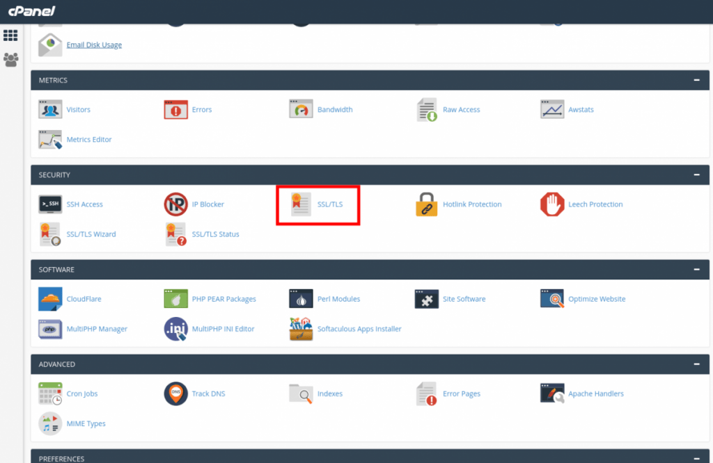The image size is (713, 463).
Task: Click the CloudFlare icon
Action: pos(50,299)
